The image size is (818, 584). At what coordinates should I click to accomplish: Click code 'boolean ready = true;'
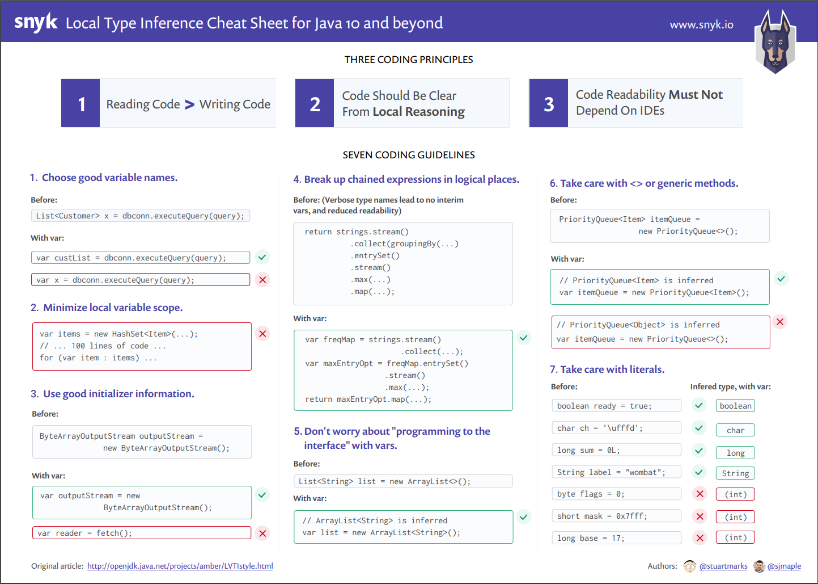[x=617, y=406]
